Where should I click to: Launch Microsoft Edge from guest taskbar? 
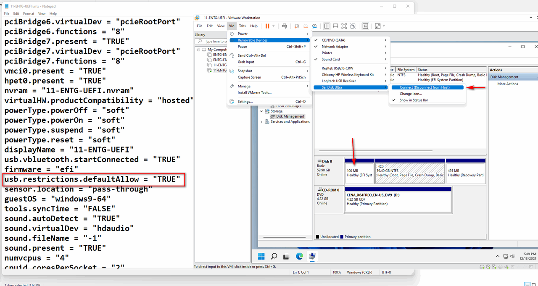[299, 256]
